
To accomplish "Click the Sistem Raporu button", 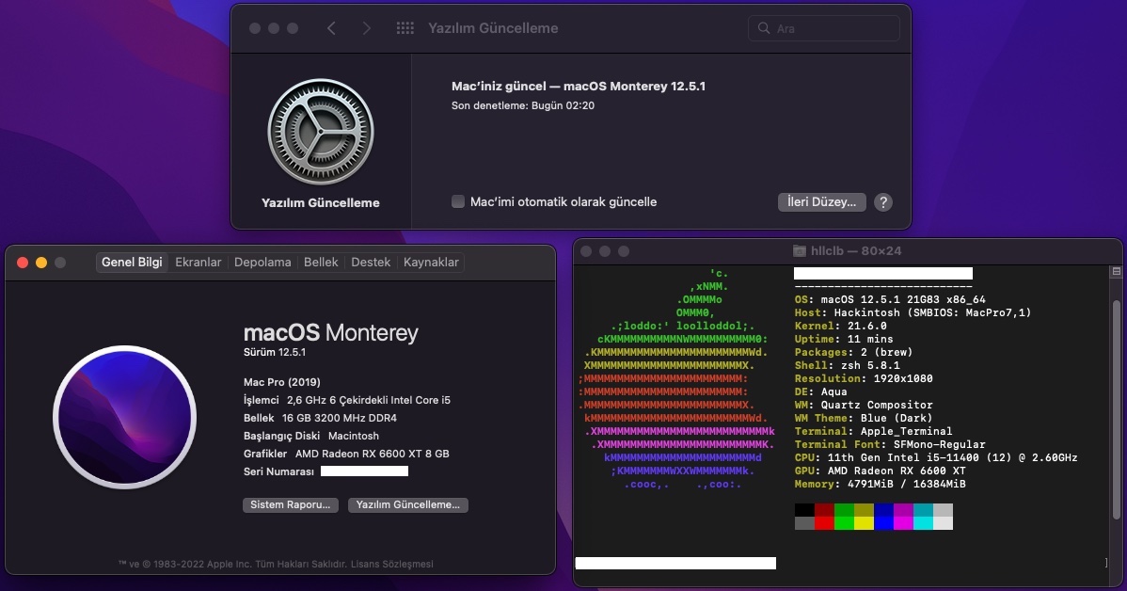I will tap(291, 505).
